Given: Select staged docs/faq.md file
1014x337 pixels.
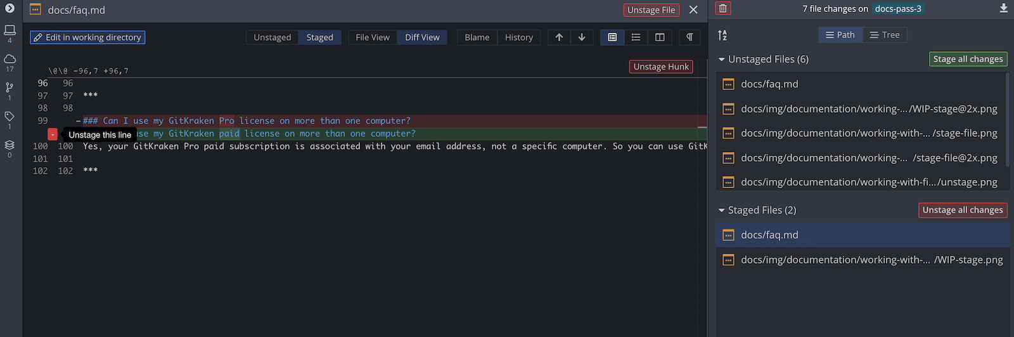Looking at the screenshot, I should point(863,235).
